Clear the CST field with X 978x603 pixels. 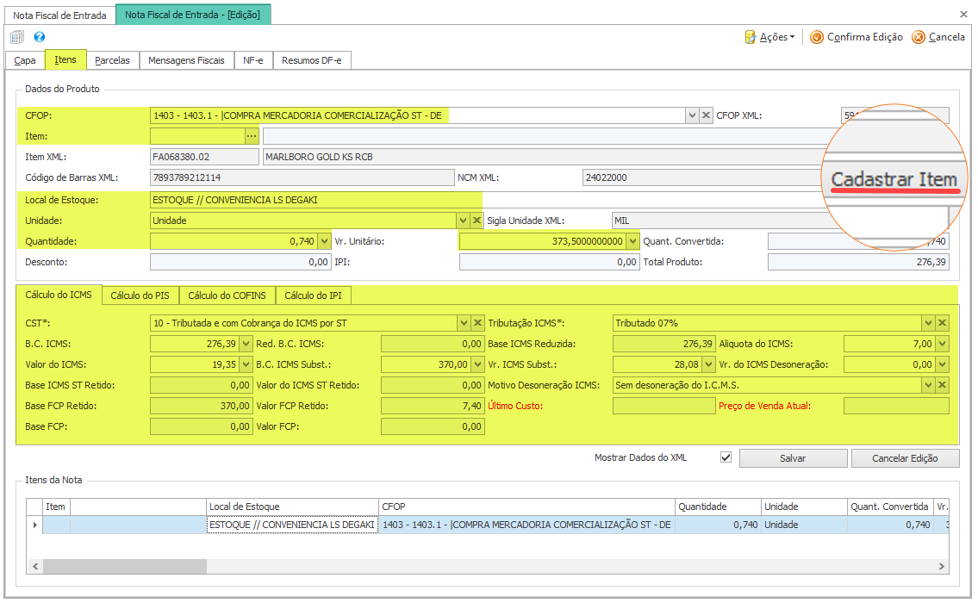click(x=477, y=323)
